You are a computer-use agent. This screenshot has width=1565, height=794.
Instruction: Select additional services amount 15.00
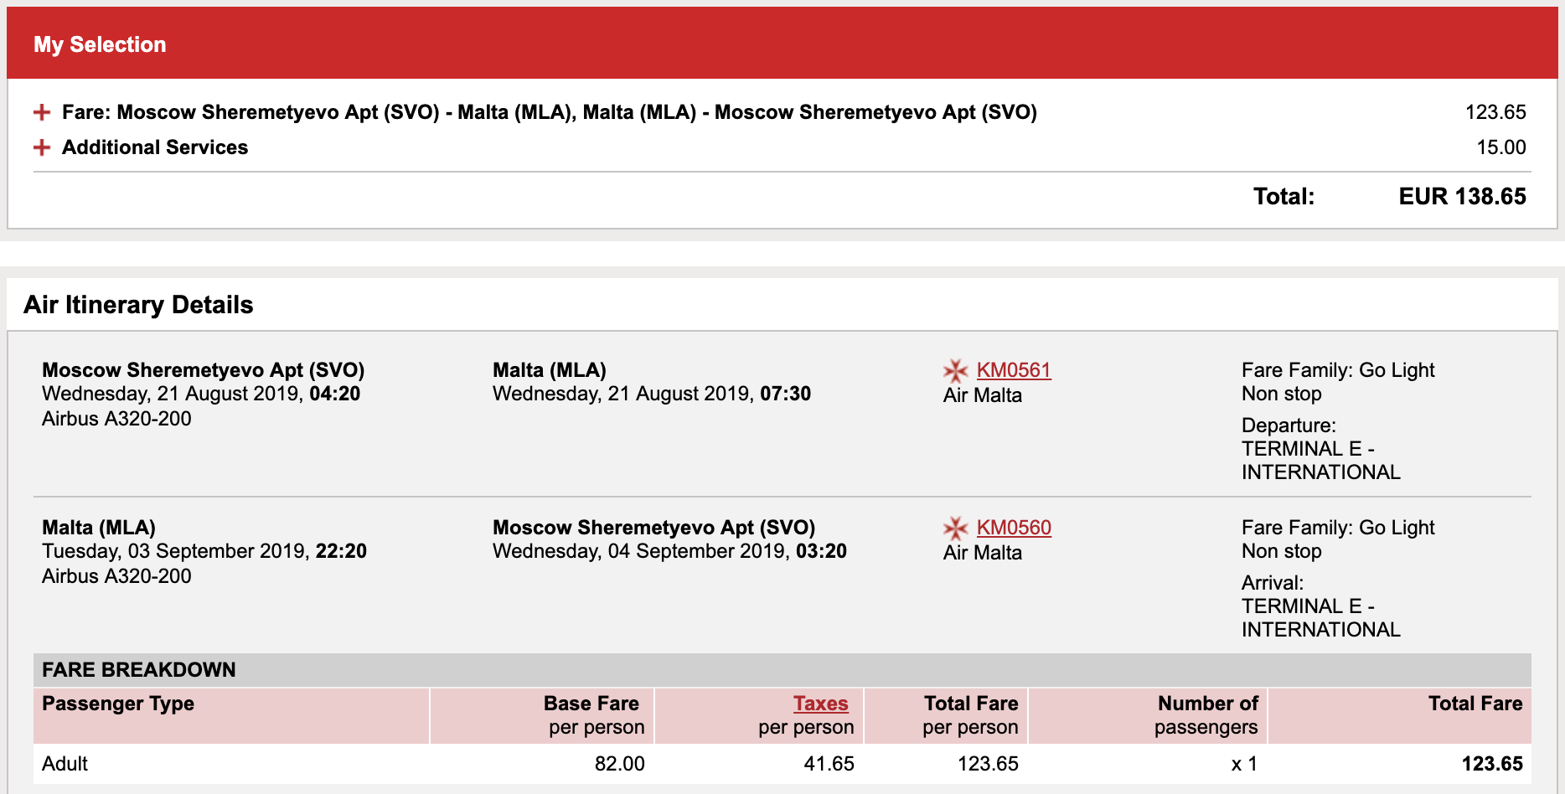click(x=1500, y=147)
